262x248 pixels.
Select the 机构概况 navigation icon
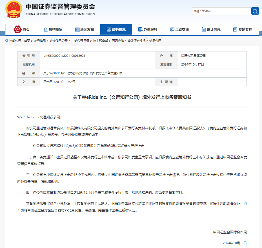pyautogui.click(x=46, y=29)
